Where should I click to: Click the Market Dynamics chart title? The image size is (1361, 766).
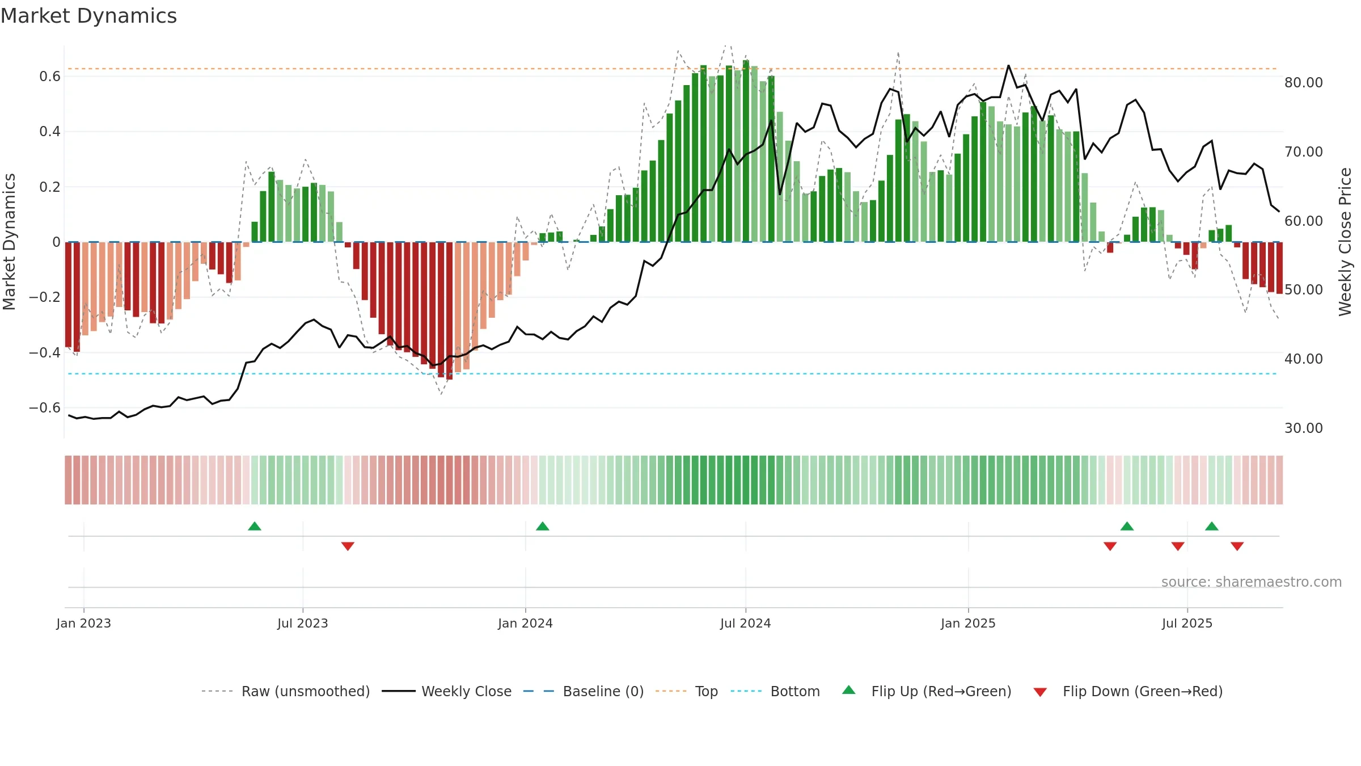(88, 16)
